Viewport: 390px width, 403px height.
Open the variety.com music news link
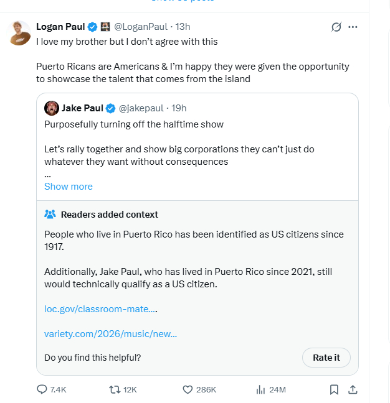(110, 334)
